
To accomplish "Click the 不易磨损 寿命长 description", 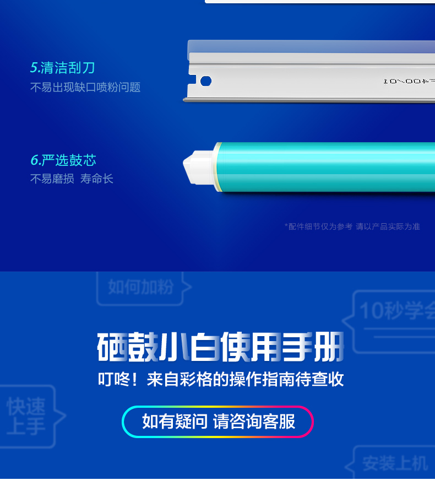I will (x=72, y=179).
